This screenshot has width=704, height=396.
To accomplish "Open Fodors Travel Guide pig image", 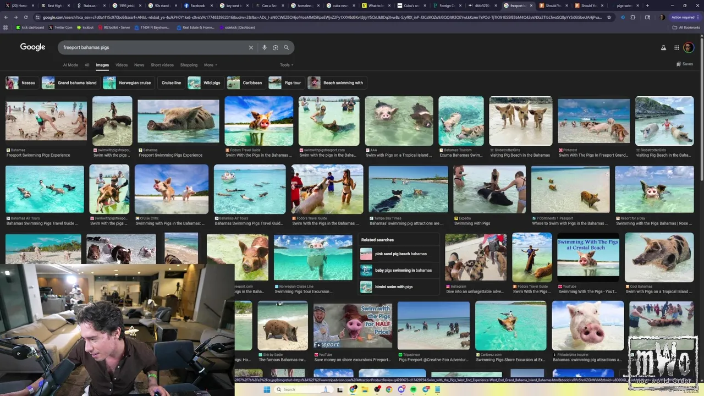I will tap(258, 121).
